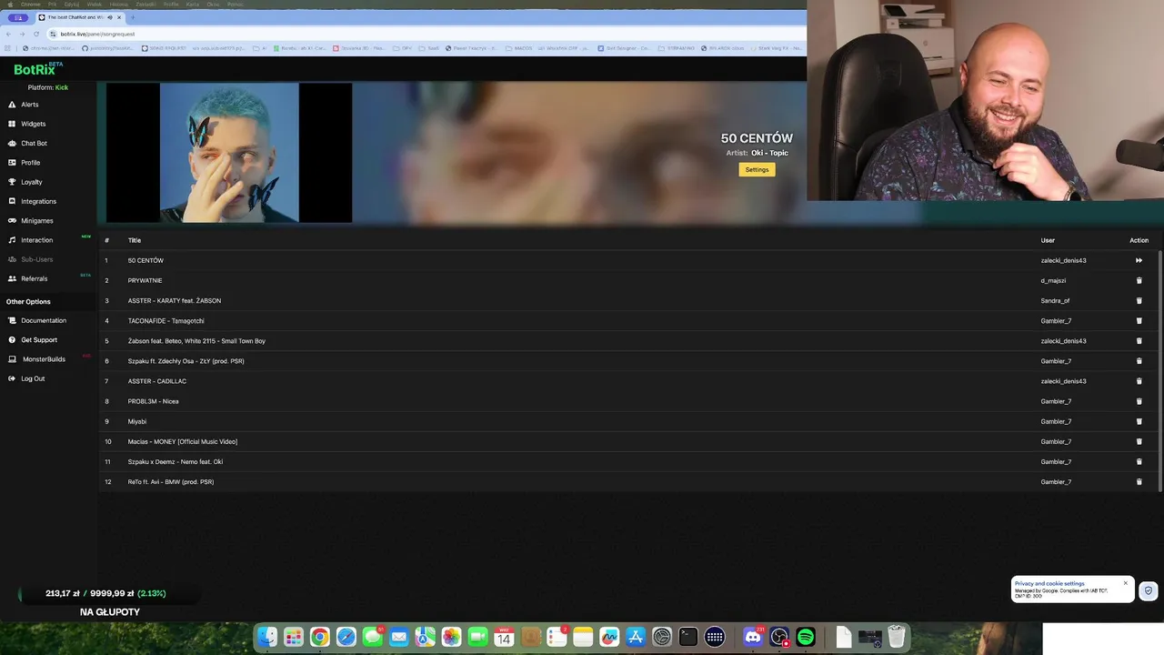Remove PROBL3M - Nicea from queue
The image size is (1164, 655).
coord(1139,401)
